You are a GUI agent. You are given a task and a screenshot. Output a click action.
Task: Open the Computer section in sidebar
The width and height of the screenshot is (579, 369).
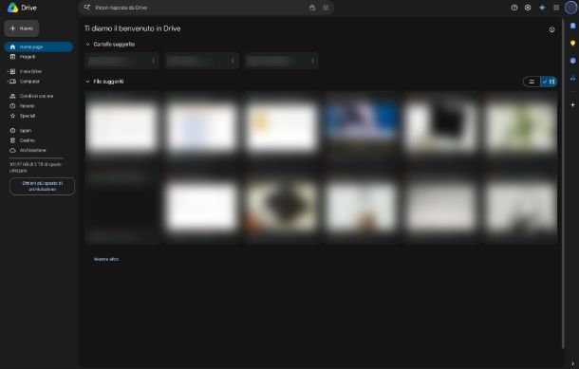(x=29, y=82)
